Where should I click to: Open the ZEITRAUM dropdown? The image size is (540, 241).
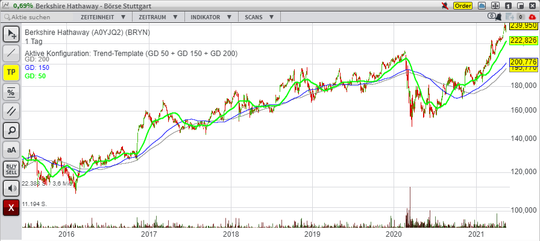coord(159,17)
